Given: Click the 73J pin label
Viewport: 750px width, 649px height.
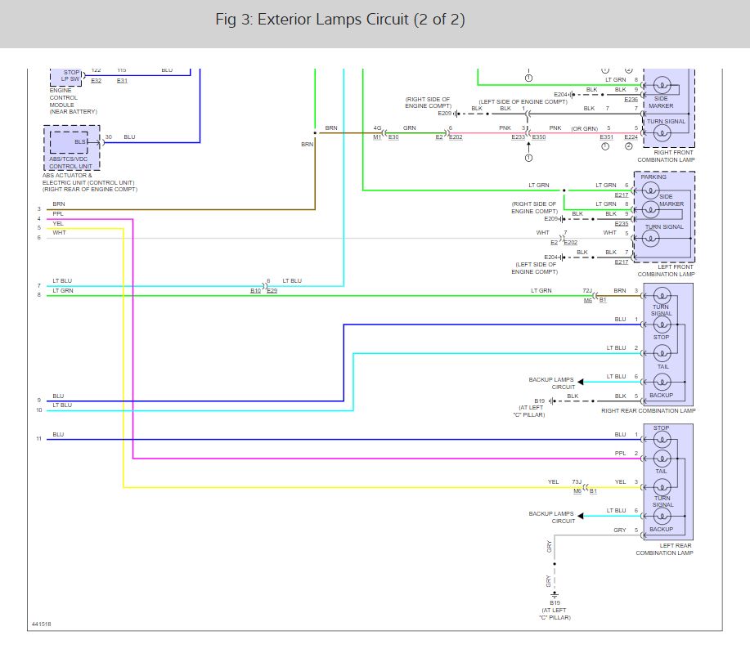Looking at the screenshot, I should (577, 481).
